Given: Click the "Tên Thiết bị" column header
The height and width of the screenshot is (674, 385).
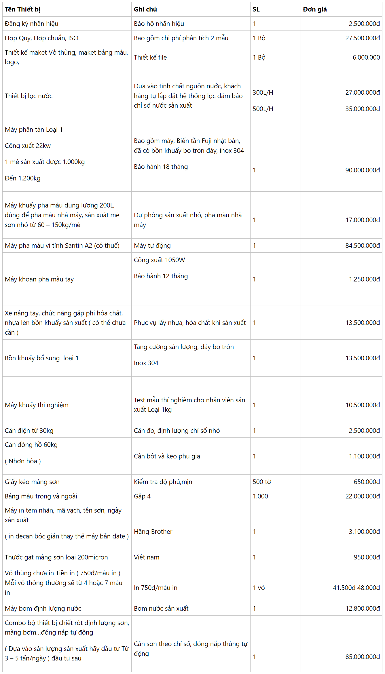Looking at the screenshot, I should tap(22, 9).
